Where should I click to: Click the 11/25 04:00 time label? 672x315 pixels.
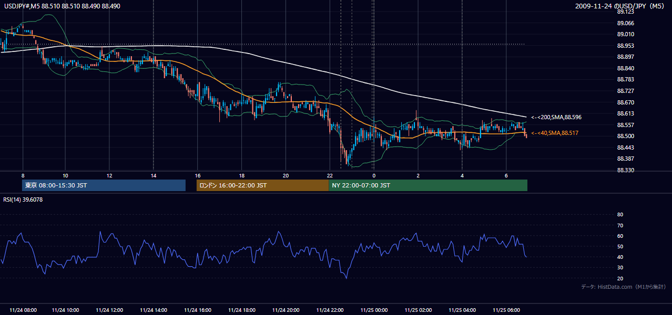463,310
